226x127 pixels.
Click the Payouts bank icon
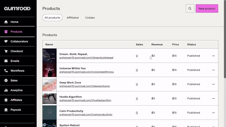click(x=6, y=110)
